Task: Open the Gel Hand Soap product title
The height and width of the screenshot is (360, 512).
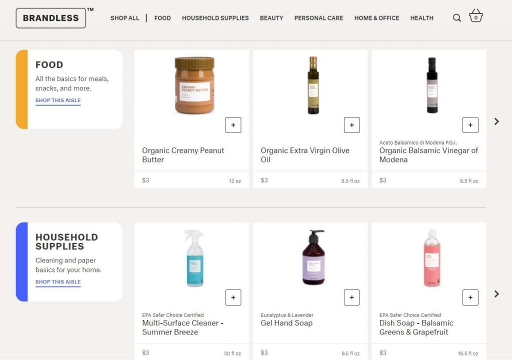Action: click(x=286, y=323)
